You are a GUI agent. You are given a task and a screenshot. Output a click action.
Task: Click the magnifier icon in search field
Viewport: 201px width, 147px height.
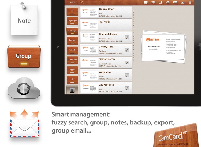(83, 2)
